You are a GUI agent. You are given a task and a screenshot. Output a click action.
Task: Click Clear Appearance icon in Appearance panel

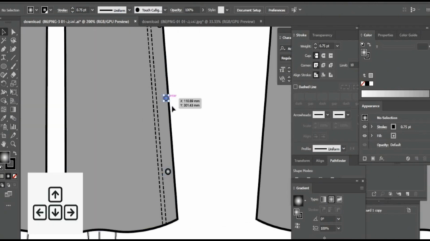click(408, 159)
